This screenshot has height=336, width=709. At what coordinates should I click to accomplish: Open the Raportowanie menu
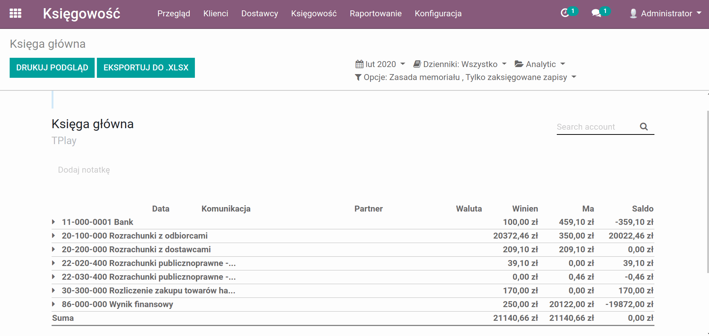click(376, 14)
